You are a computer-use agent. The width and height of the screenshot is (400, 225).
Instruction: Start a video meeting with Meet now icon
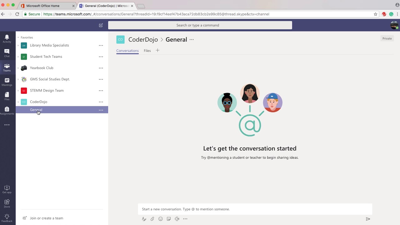click(x=177, y=219)
